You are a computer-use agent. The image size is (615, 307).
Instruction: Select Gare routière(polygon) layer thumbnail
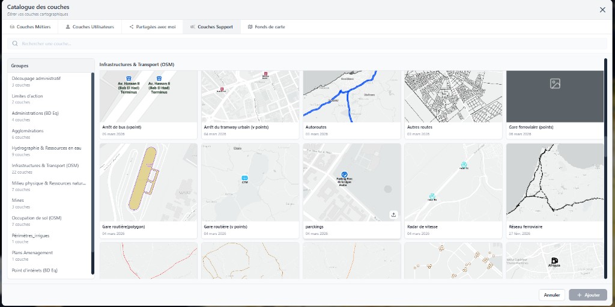148,182
